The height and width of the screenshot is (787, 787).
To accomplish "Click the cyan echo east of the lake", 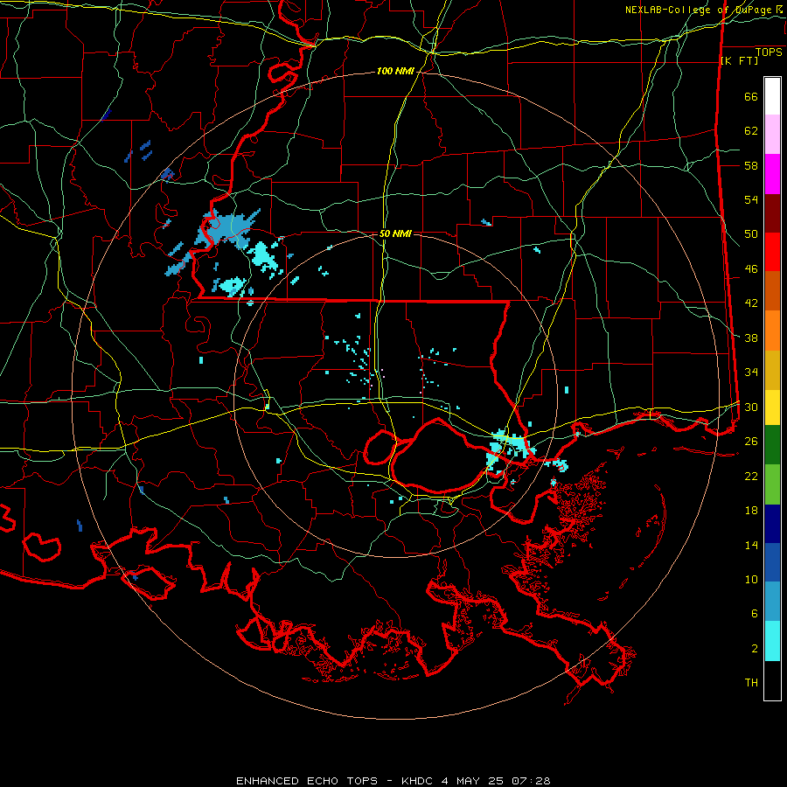I will pos(511,447).
